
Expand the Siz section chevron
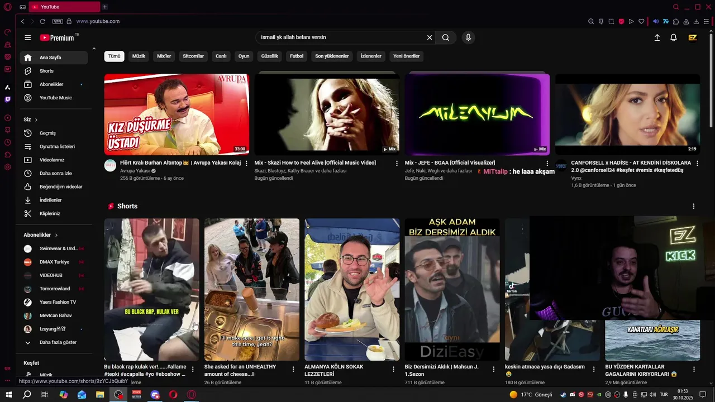[x=36, y=119]
